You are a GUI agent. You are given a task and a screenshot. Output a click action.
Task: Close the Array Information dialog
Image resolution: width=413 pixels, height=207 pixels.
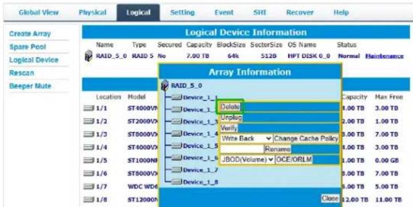tap(330, 198)
